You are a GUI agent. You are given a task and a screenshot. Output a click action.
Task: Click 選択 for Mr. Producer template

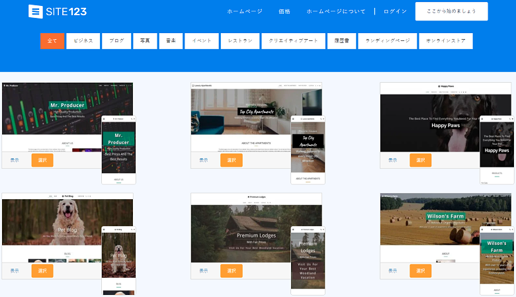(42, 160)
